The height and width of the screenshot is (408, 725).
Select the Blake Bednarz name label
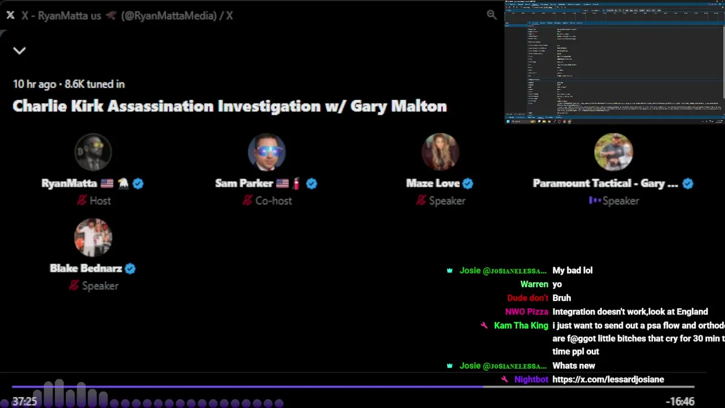(x=86, y=269)
